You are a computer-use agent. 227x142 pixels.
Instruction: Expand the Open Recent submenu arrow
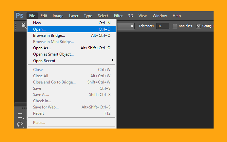pos(112,60)
